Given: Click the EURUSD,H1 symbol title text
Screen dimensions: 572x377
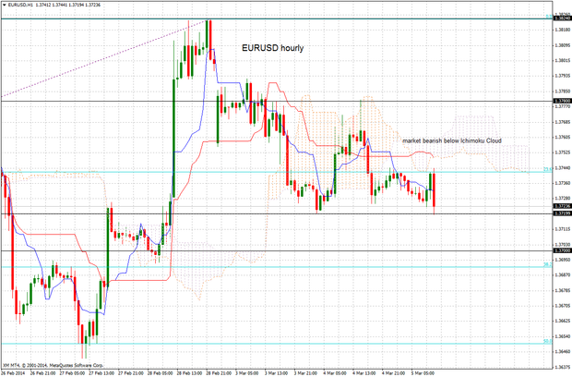Looking at the screenshot, I should point(21,6).
